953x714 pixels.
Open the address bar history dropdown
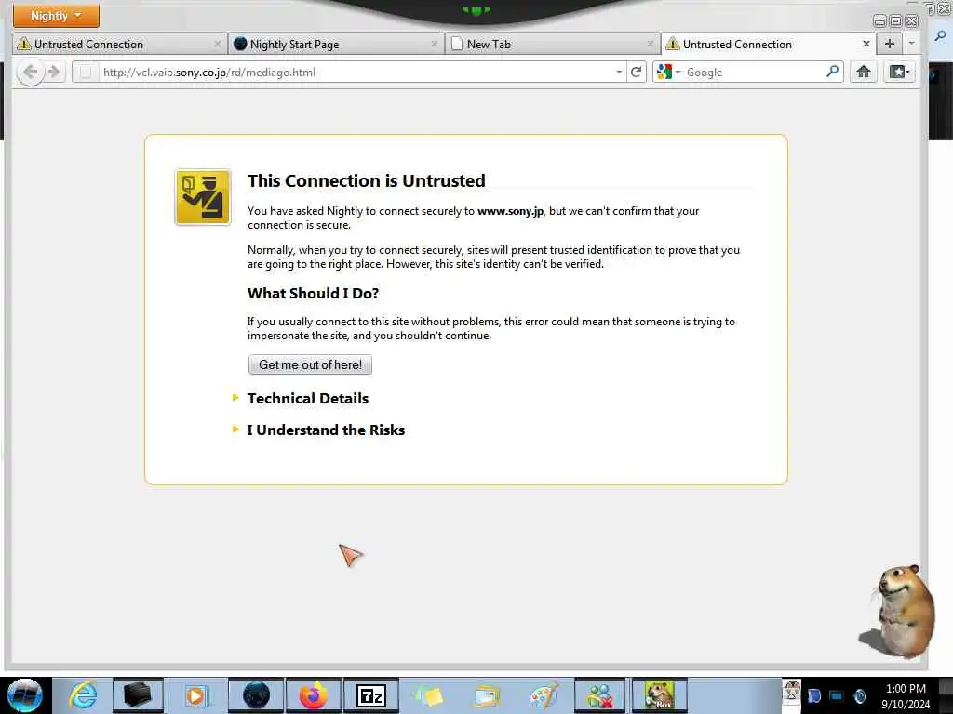click(x=619, y=73)
